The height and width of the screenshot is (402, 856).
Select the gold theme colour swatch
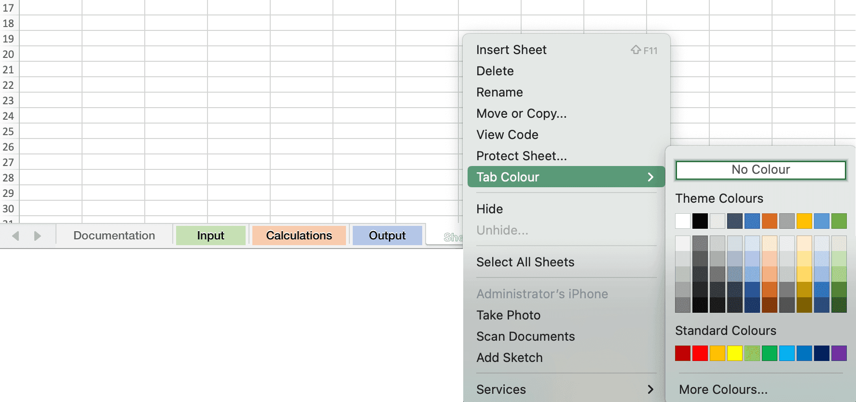[804, 221]
